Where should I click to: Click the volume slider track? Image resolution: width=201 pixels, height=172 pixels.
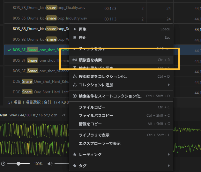(x=62, y=164)
